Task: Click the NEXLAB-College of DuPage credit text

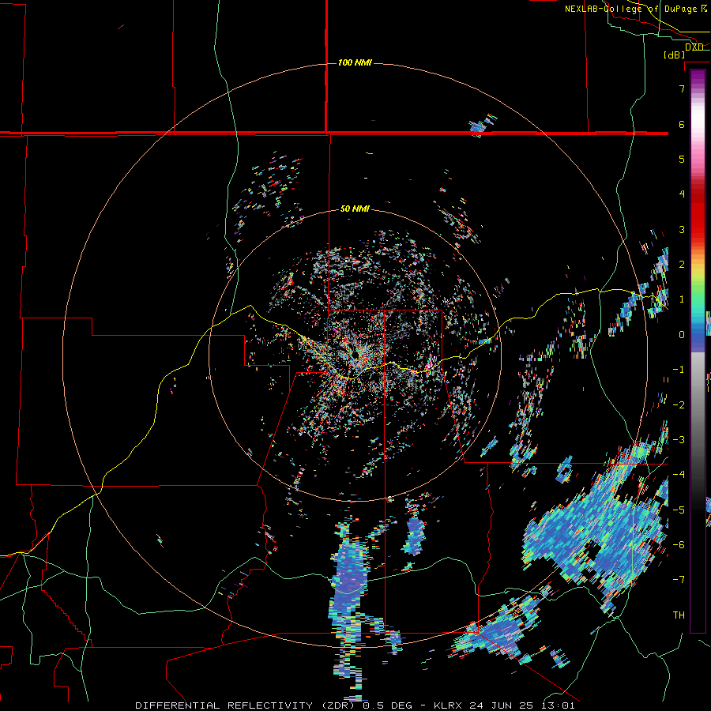Action: (x=635, y=9)
